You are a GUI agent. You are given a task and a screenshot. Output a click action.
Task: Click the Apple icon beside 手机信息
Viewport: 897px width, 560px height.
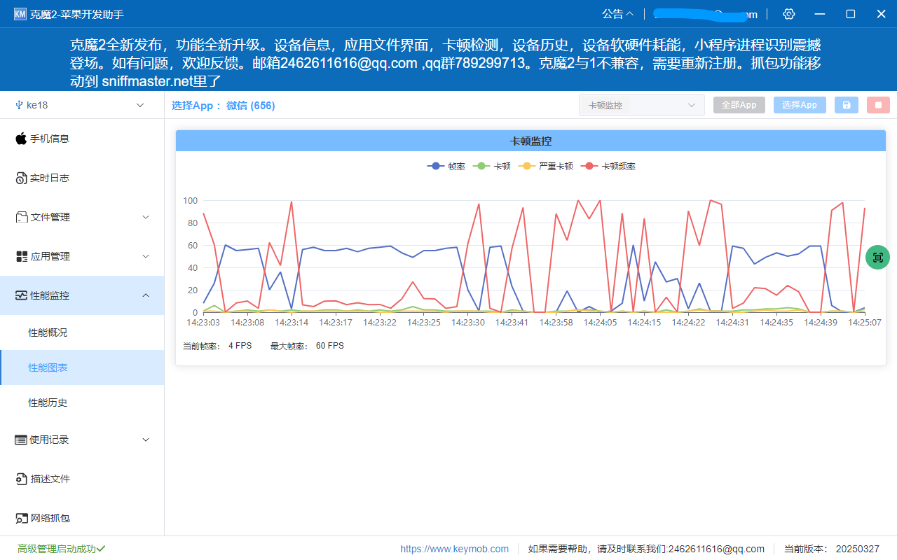click(x=21, y=138)
